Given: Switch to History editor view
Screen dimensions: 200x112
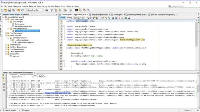Looking at the screenshot, I should 69,18.
